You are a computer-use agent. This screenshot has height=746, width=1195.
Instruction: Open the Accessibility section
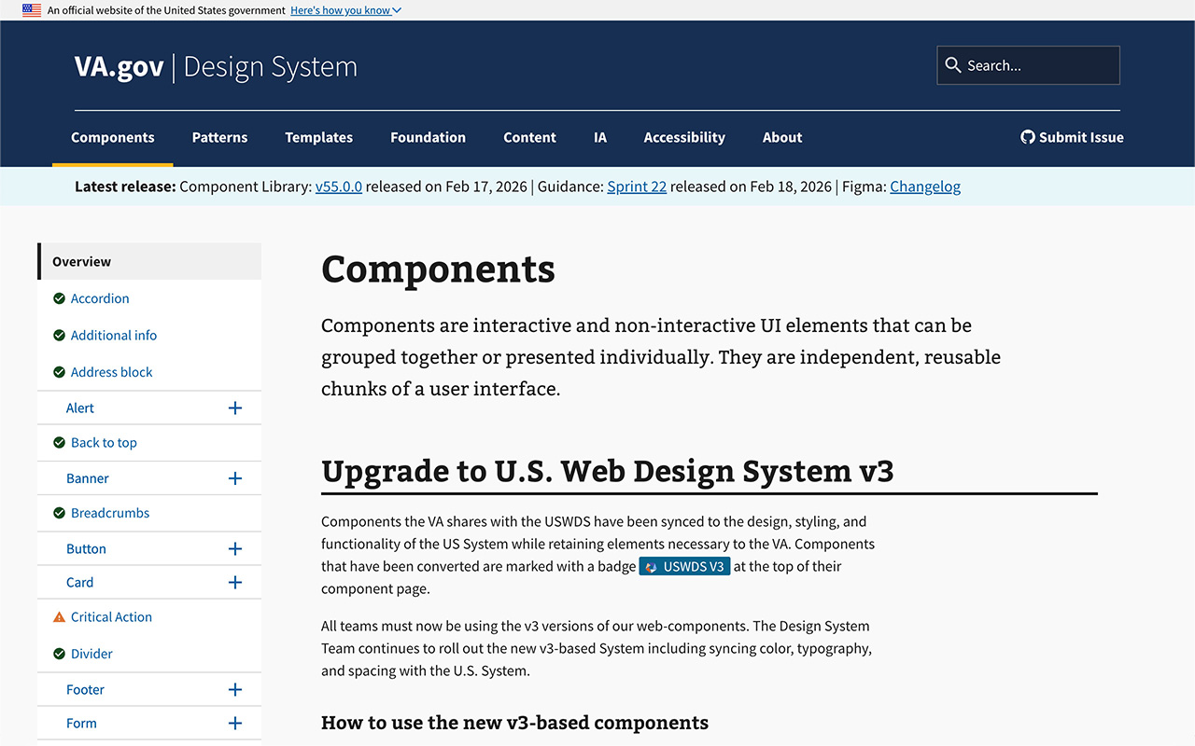[684, 137]
